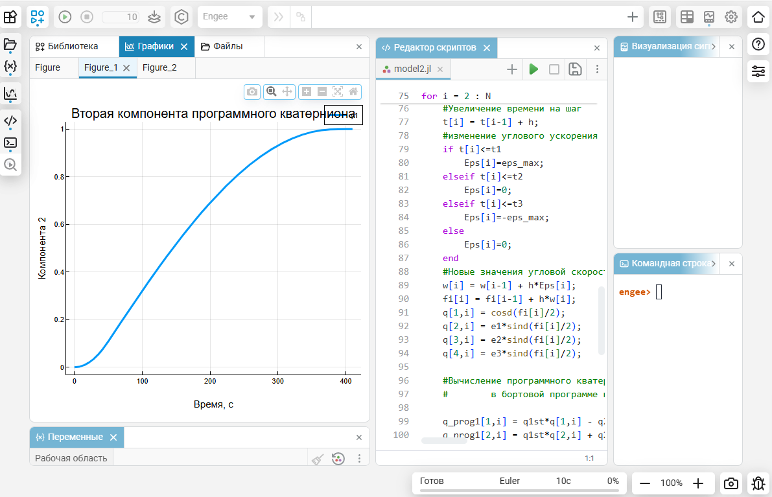Click the script editor vertical scrollbar

pyautogui.click(x=601, y=320)
